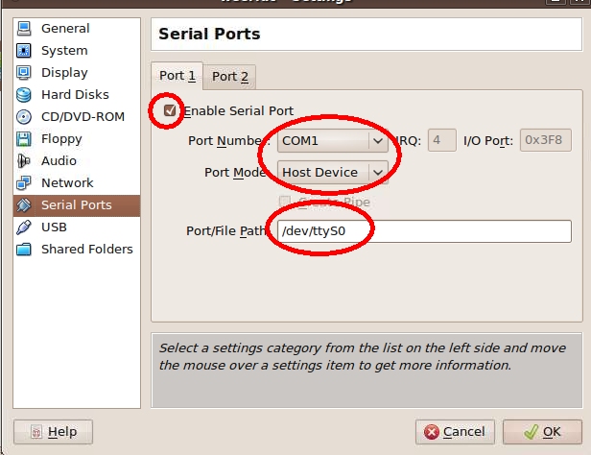Click the Display monitor icon
The width and height of the screenshot is (591, 455).
[24, 72]
